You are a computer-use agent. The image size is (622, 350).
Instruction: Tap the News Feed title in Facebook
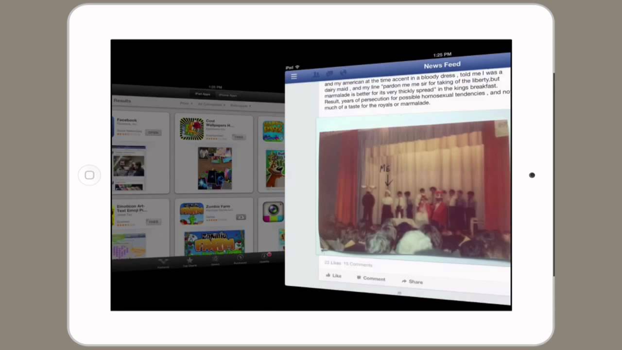coord(442,65)
